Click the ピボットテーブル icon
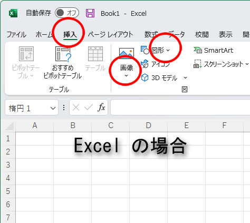This screenshot has height=223, width=250. (26, 54)
